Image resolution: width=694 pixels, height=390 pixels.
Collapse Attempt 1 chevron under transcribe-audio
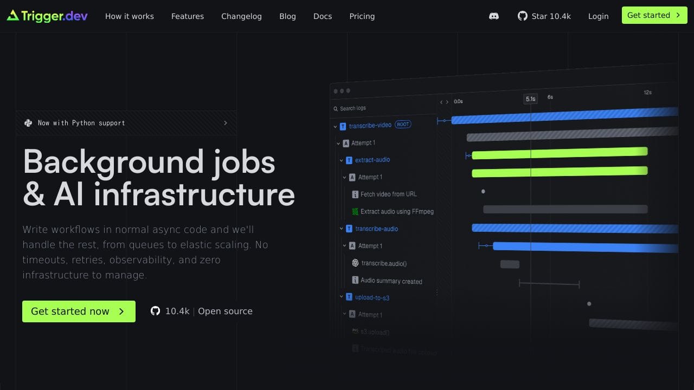tap(344, 246)
